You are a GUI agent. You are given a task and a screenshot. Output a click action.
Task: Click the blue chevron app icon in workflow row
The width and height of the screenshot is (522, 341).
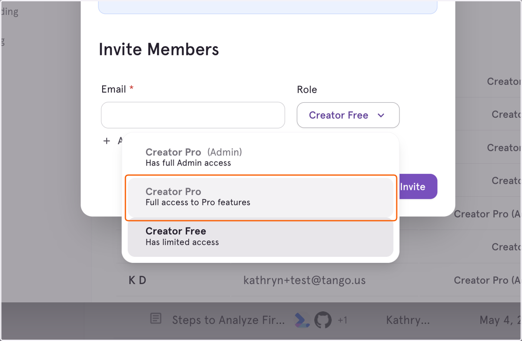302,320
